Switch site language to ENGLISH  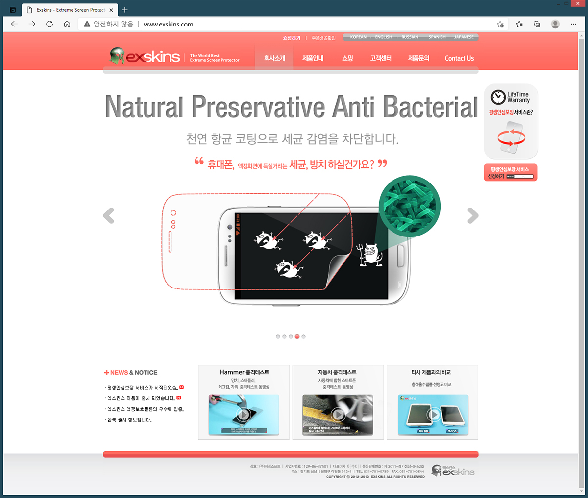point(384,37)
